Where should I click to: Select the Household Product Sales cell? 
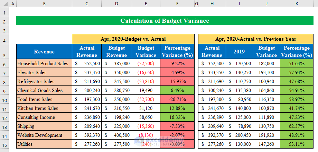(x=44, y=63)
